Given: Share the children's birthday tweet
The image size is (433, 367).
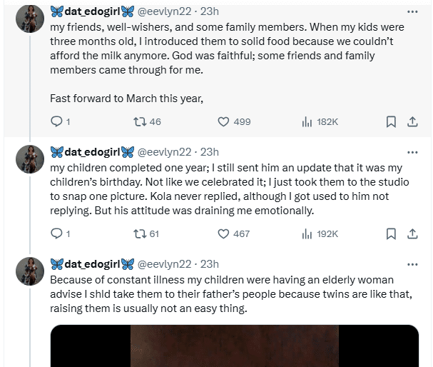Looking at the screenshot, I should click(x=412, y=233).
